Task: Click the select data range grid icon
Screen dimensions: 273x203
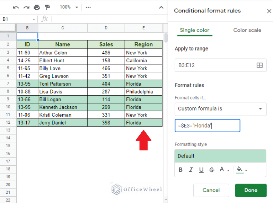Action: (259, 65)
